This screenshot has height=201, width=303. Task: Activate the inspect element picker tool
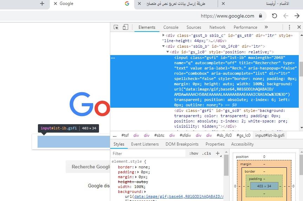[116, 27]
